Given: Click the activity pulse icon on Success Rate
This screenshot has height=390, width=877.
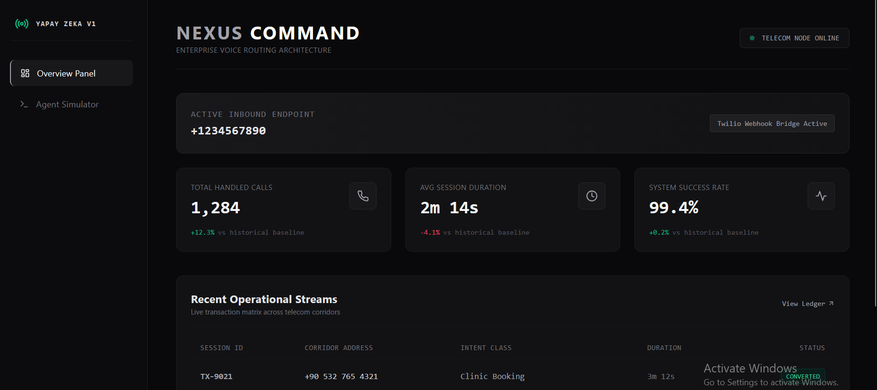Looking at the screenshot, I should coord(821,196).
